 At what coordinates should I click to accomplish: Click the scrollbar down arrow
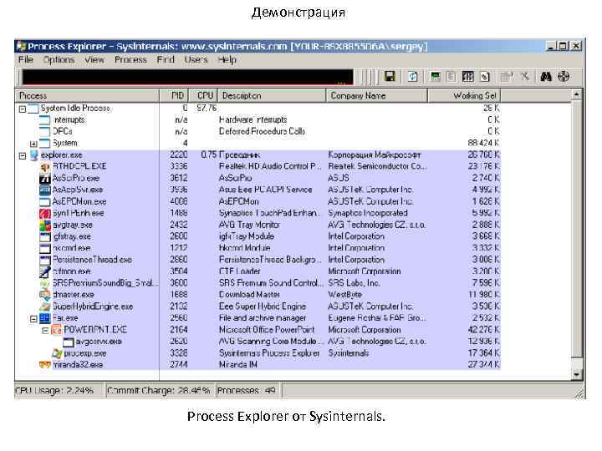click(x=576, y=374)
